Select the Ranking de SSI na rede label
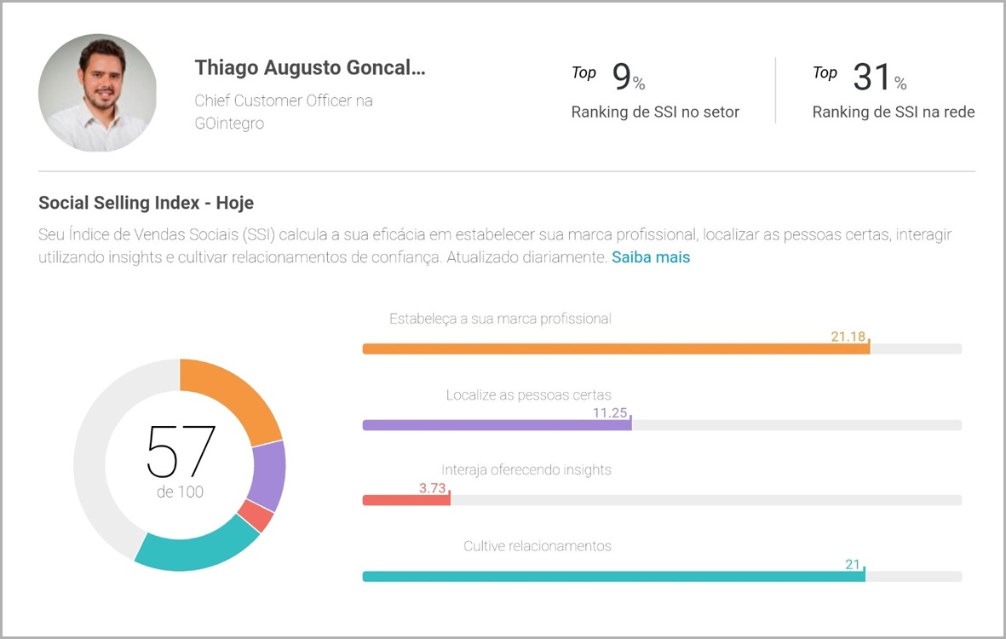Viewport: 1006px width, 639px height. (x=893, y=112)
